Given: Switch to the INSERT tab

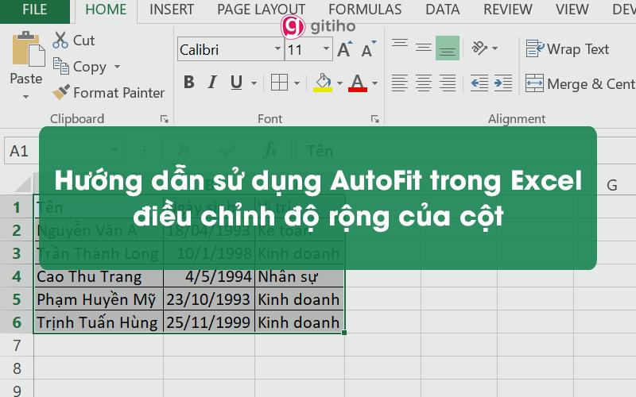Looking at the screenshot, I should [x=172, y=10].
